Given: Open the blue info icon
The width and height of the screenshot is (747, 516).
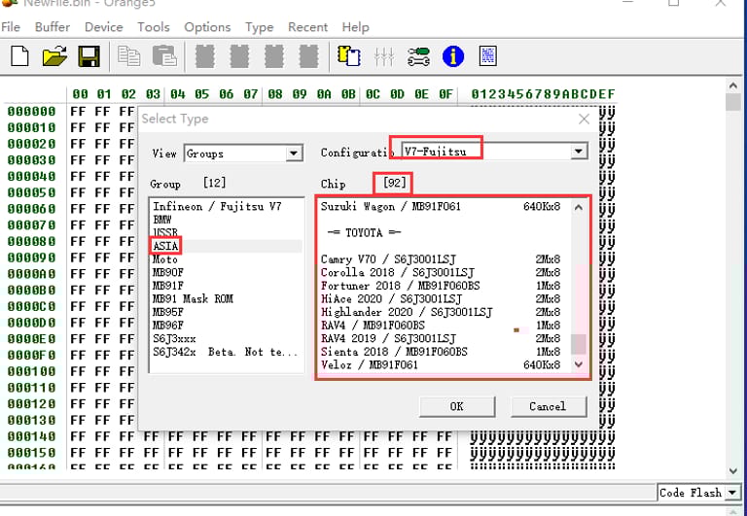Looking at the screenshot, I should (x=453, y=56).
